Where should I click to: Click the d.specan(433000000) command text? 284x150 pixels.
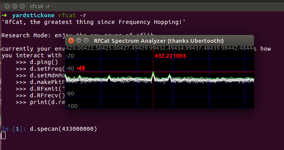click(x=63, y=129)
